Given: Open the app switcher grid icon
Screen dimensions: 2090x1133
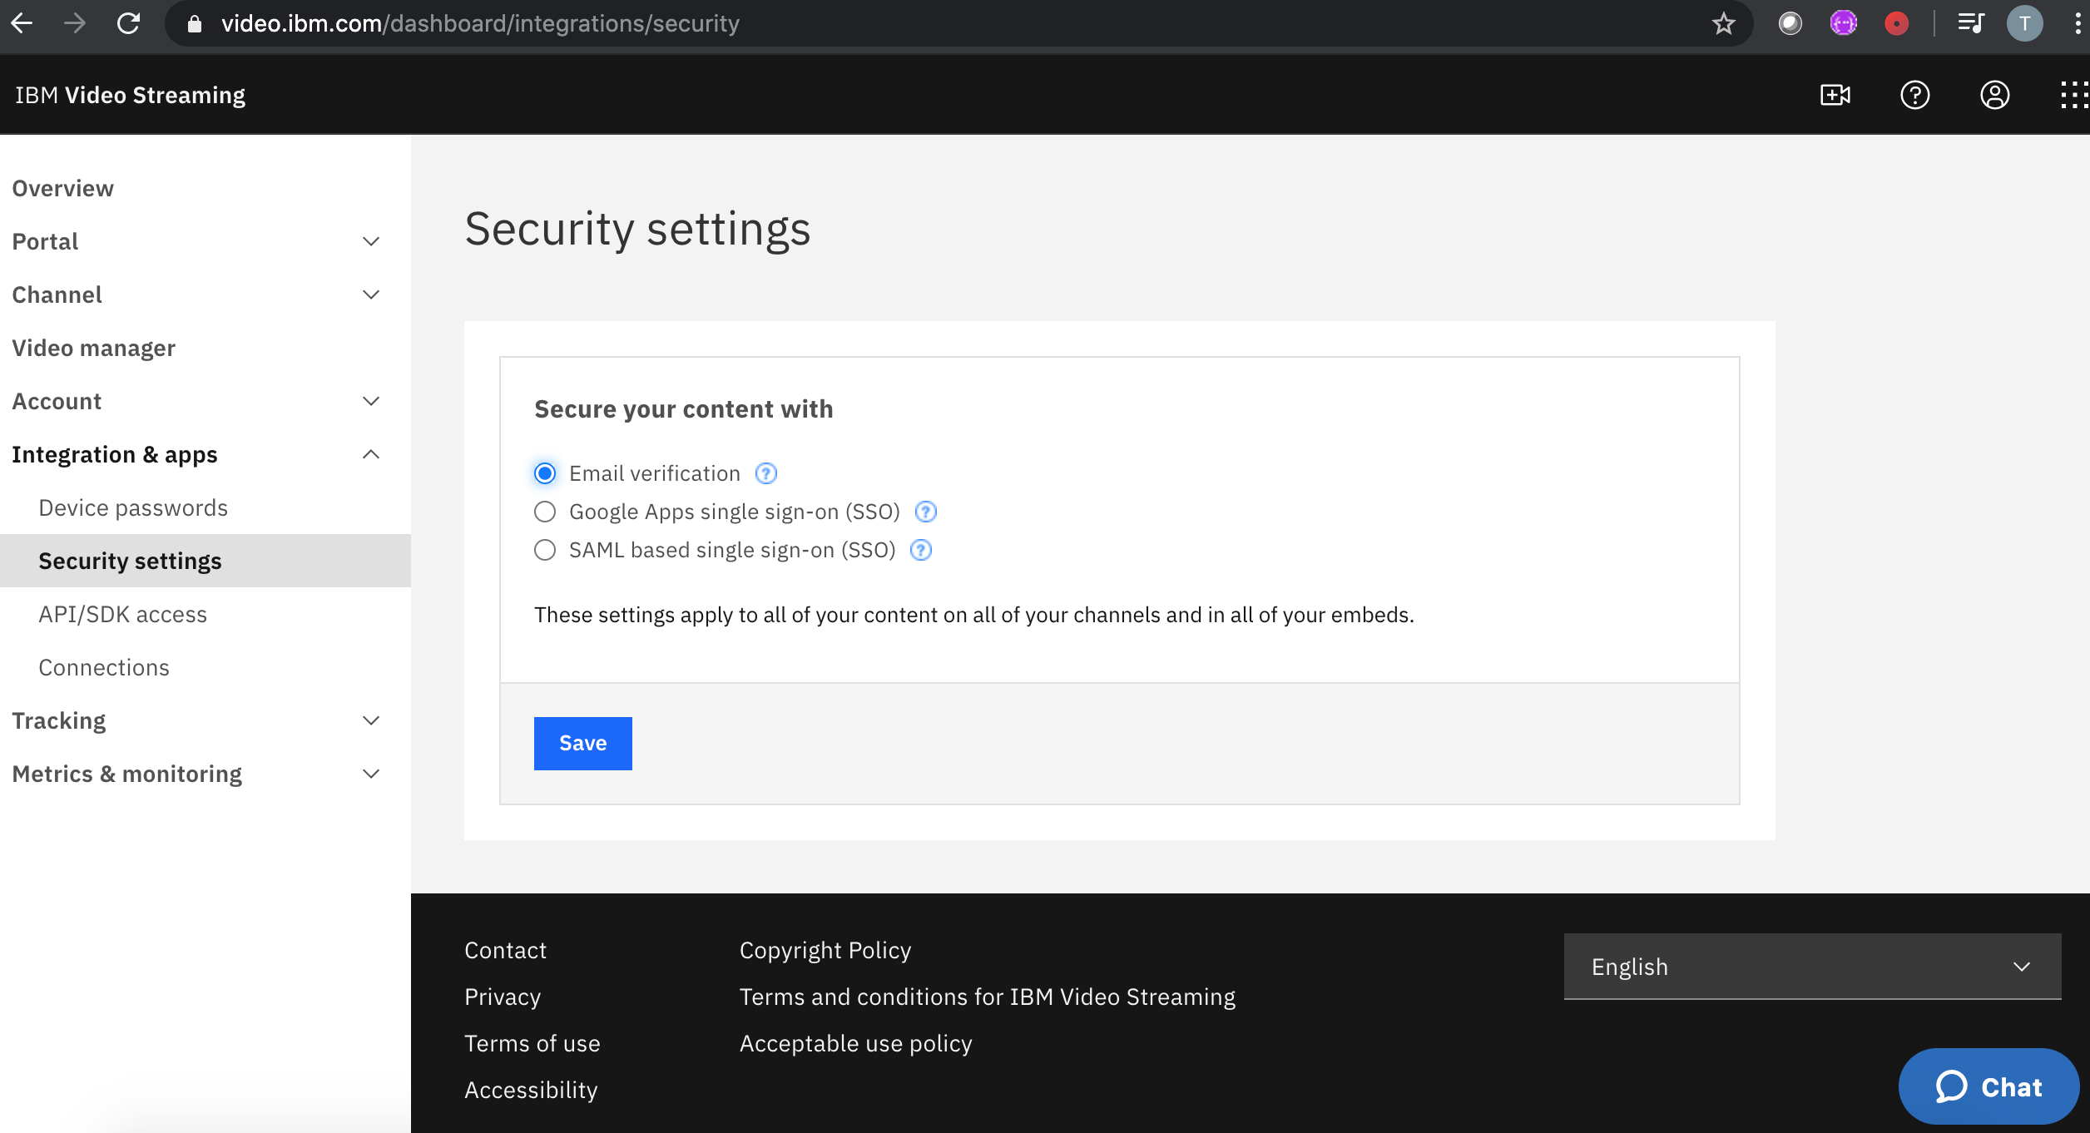Looking at the screenshot, I should (x=2075, y=95).
